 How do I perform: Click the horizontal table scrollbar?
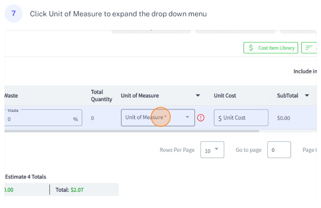pyautogui.click(x=132, y=131)
